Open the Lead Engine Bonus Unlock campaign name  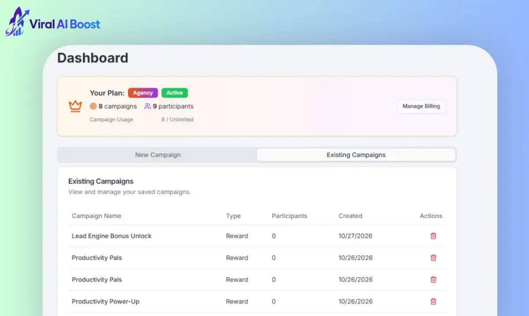point(112,236)
